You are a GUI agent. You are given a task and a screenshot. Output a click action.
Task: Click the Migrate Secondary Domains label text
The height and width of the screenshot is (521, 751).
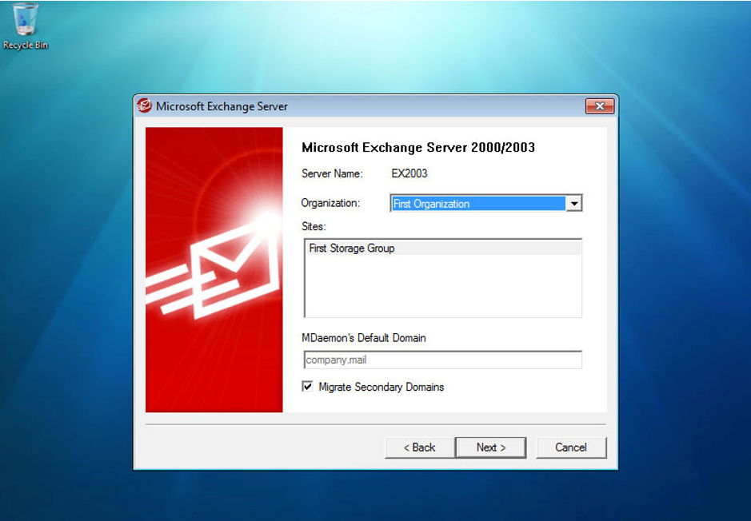coord(381,387)
